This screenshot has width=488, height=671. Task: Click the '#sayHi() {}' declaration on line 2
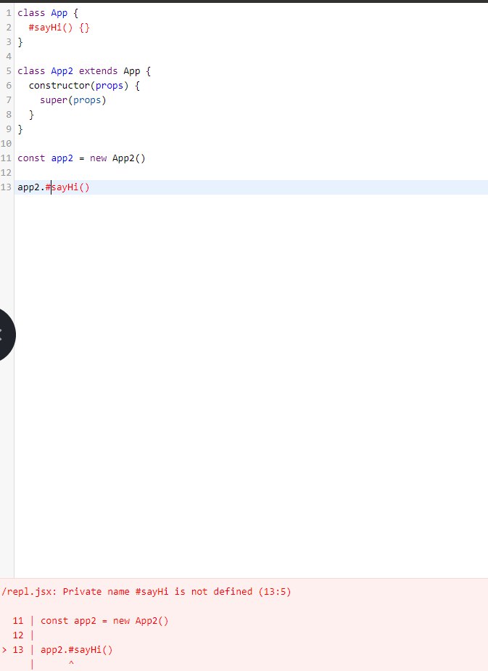click(x=59, y=28)
